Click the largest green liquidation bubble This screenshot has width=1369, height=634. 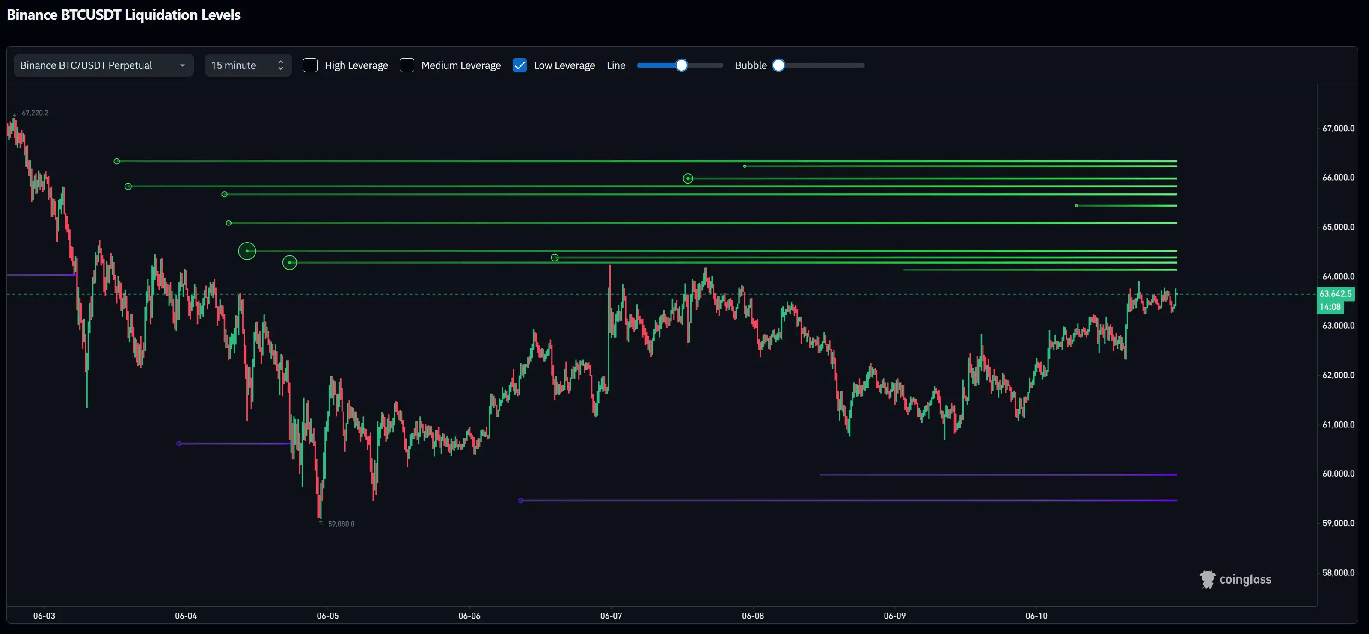(x=247, y=251)
